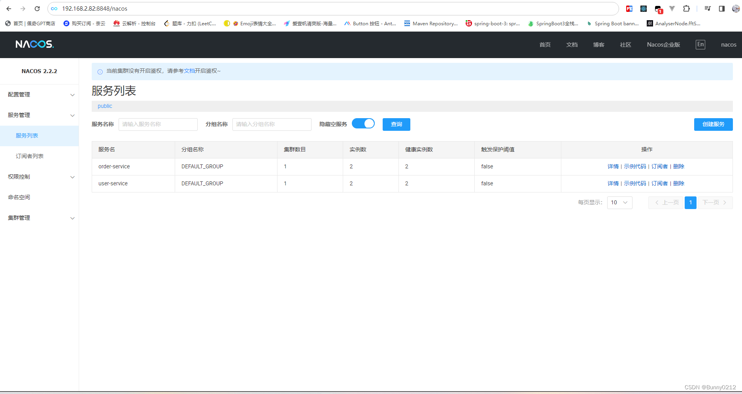Click the order-service name cell
The height and width of the screenshot is (394, 742).
click(x=133, y=166)
